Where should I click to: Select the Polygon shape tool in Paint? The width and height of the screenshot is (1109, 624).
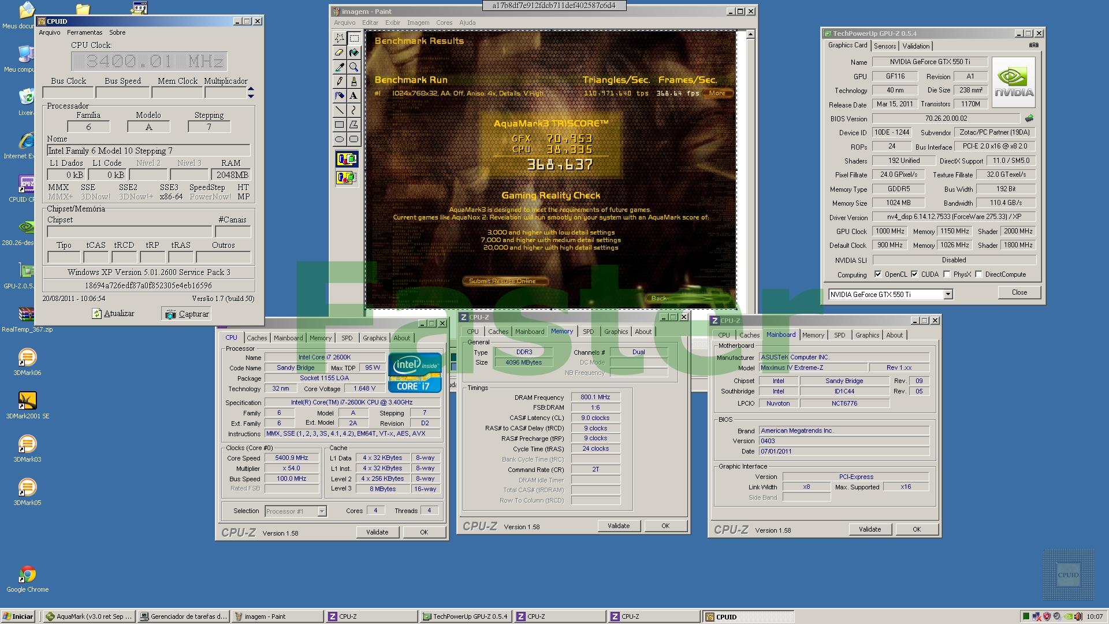[353, 124]
